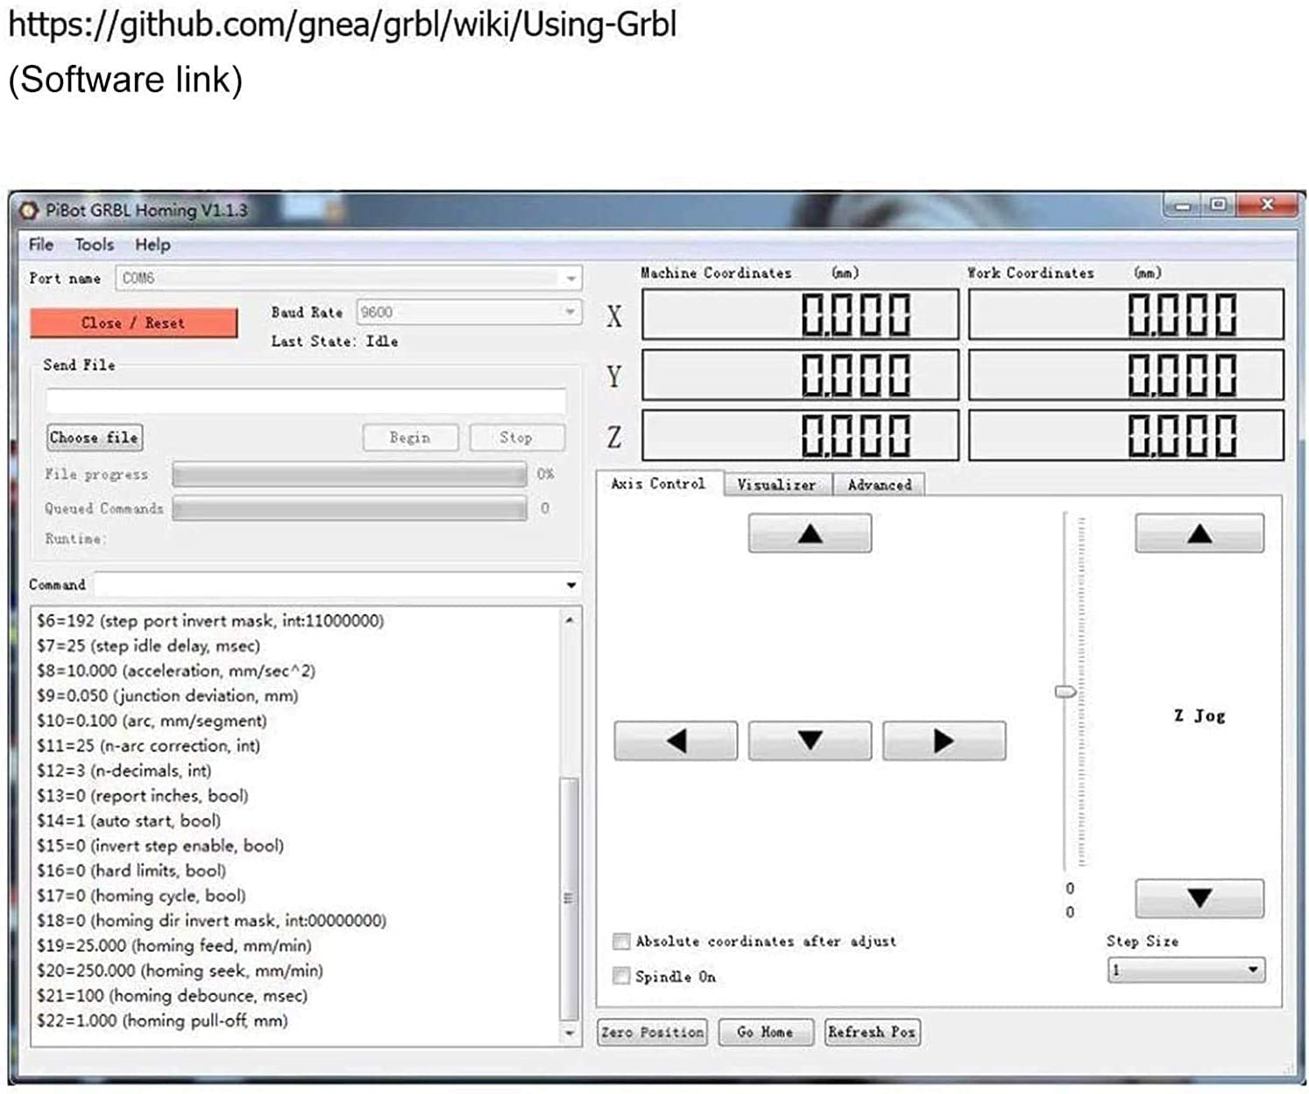Click the console scrollbar up arrow
This screenshot has height=1094, width=1309.
pyautogui.click(x=570, y=620)
